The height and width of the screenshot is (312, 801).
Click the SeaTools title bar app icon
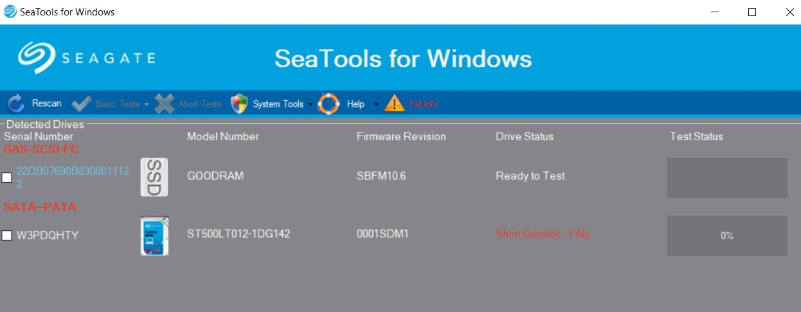pyautogui.click(x=10, y=12)
